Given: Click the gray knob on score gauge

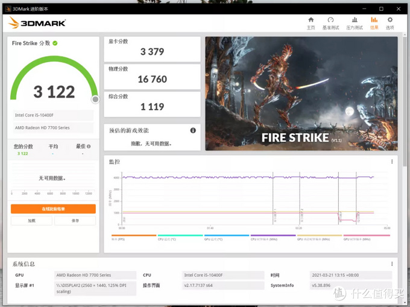Looking at the screenshot, I should [x=95, y=100].
